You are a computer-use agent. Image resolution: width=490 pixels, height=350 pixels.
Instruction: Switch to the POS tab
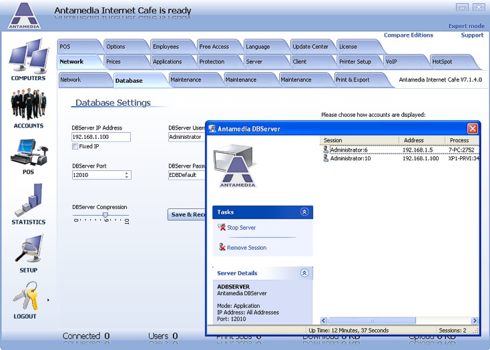pyautogui.click(x=79, y=47)
